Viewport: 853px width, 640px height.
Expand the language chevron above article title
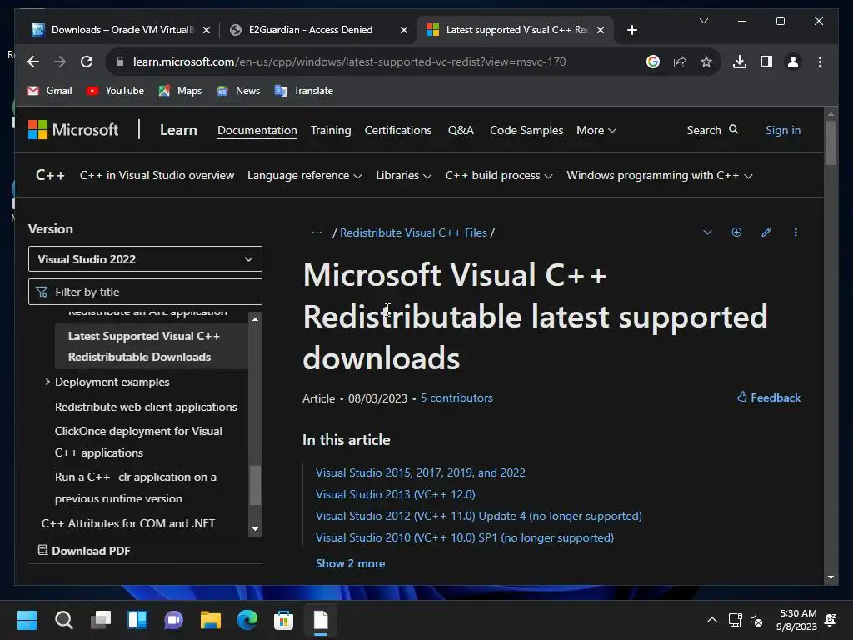[x=707, y=232]
